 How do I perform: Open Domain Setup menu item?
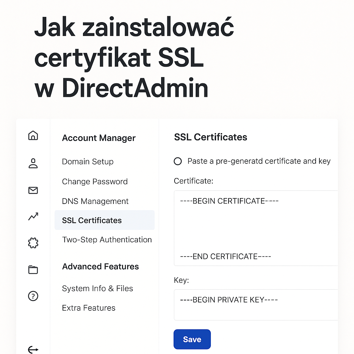pyautogui.click(x=87, y=161)
